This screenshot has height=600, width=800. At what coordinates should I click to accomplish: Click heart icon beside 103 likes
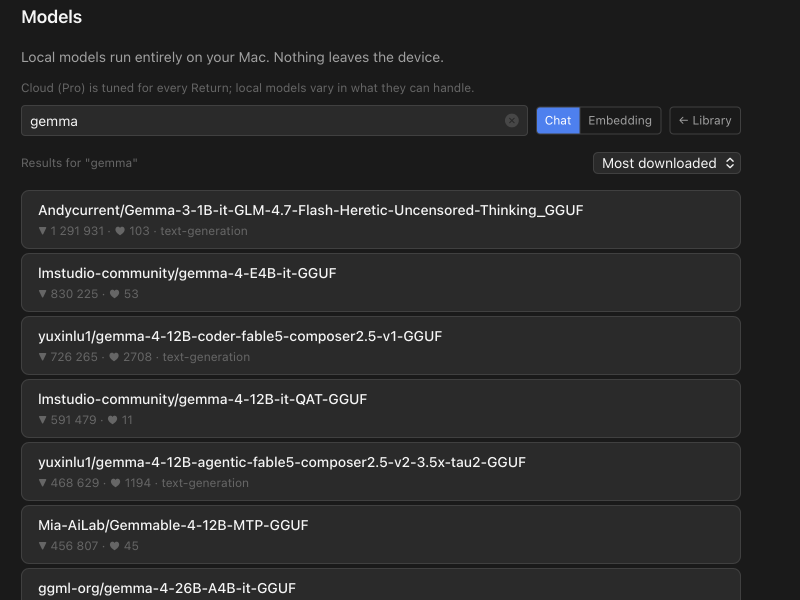tap(120, 231)
